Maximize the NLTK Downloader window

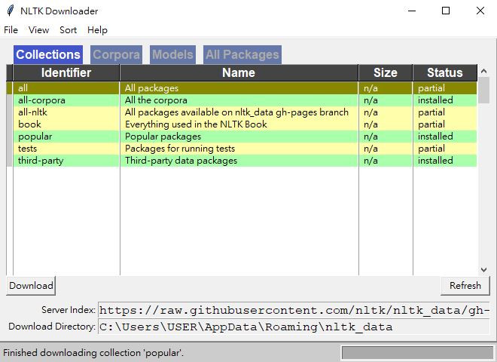(446, 11)
